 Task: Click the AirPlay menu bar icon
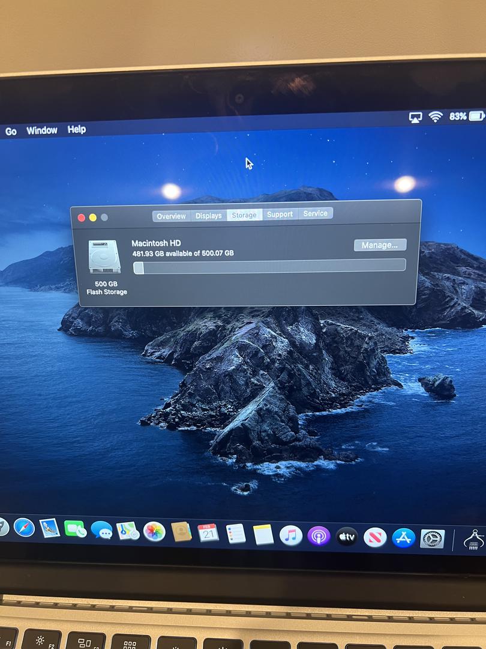[x=415, y=118]
